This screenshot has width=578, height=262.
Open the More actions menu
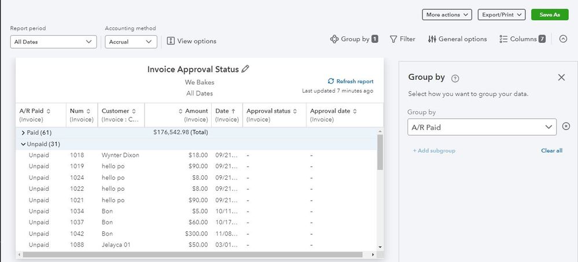tap(447, 14)
